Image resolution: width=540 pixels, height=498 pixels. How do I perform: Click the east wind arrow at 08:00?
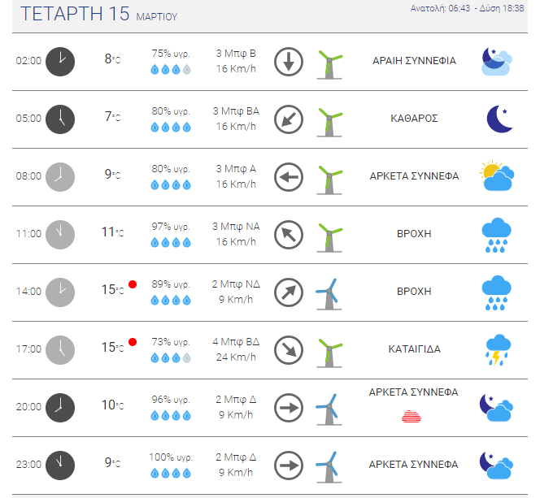[x=289, y=177]
